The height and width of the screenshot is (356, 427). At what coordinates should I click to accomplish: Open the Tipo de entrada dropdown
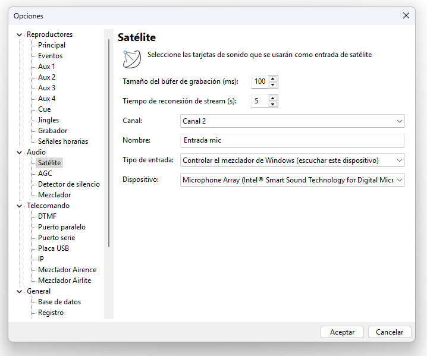(399, 160)
